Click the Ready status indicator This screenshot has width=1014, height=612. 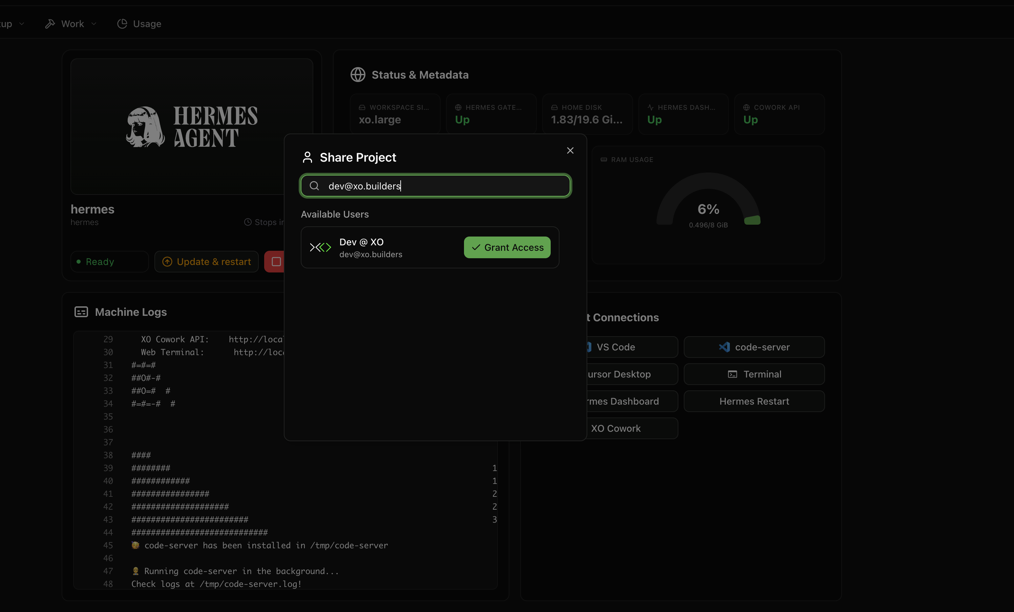coord(109,262)
